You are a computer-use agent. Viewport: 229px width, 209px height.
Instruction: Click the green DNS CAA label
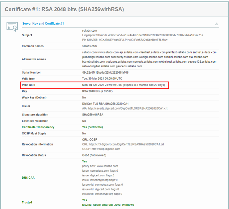click(28, 178)
